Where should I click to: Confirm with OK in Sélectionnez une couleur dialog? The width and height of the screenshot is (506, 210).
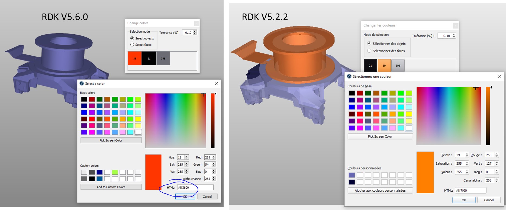pos(464,200)
